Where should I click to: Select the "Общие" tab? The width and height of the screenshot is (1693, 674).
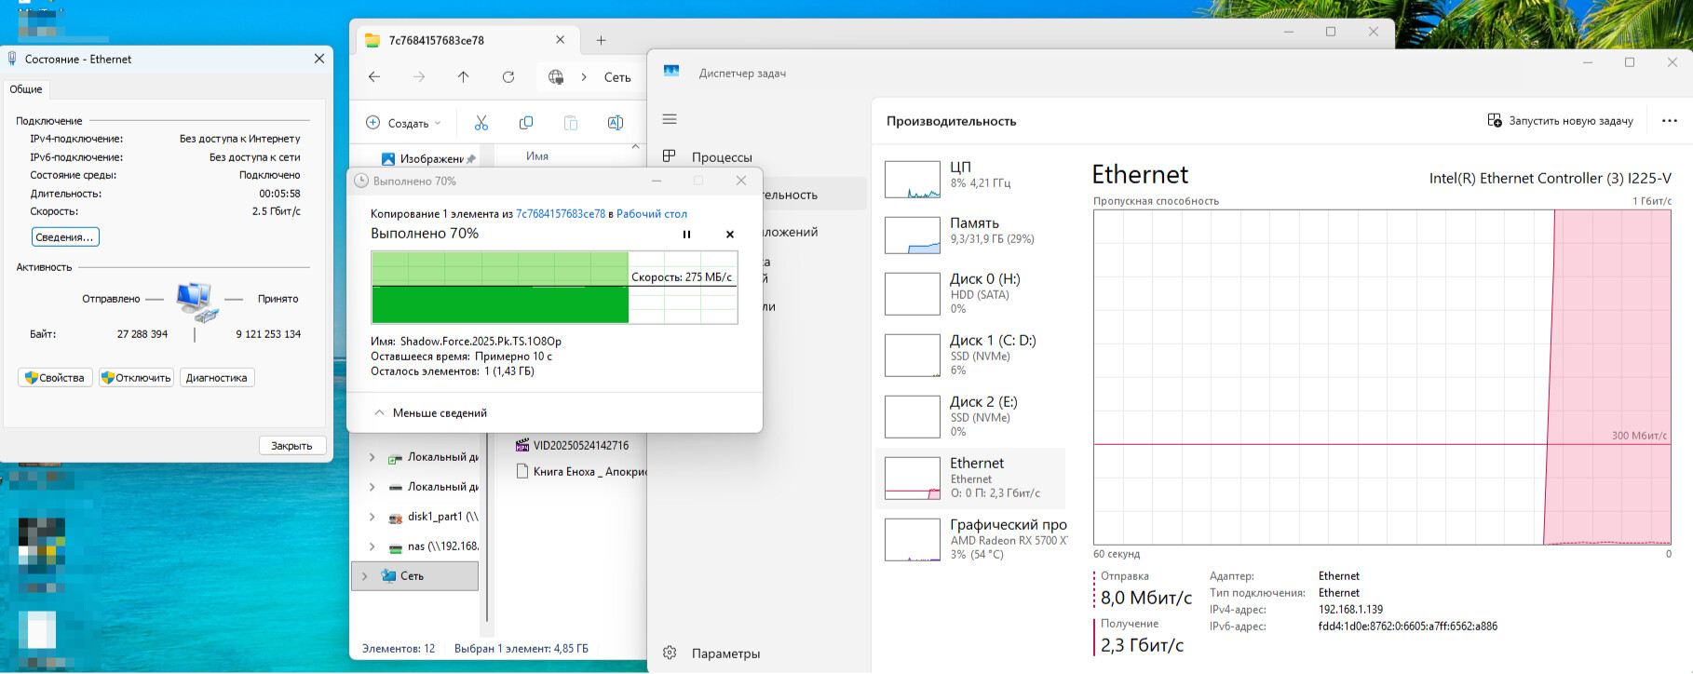[26, 89]
